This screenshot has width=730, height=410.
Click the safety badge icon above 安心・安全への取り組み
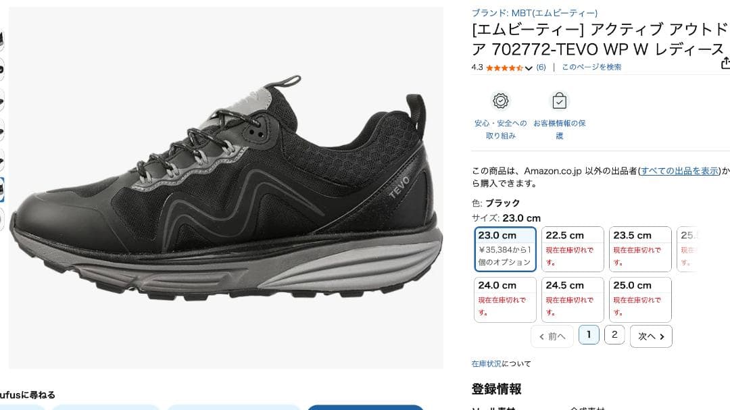pos(500,101)
